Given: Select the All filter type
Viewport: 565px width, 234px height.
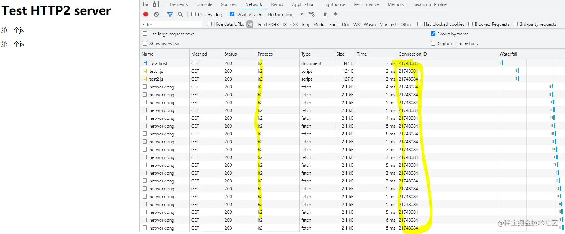Looking at the screenshot, I should [x=250, y=24].
